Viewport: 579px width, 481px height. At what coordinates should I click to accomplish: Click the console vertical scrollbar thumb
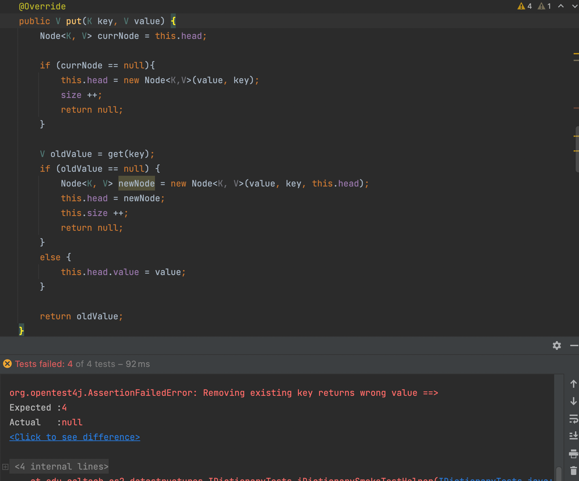tap(559, 474)
